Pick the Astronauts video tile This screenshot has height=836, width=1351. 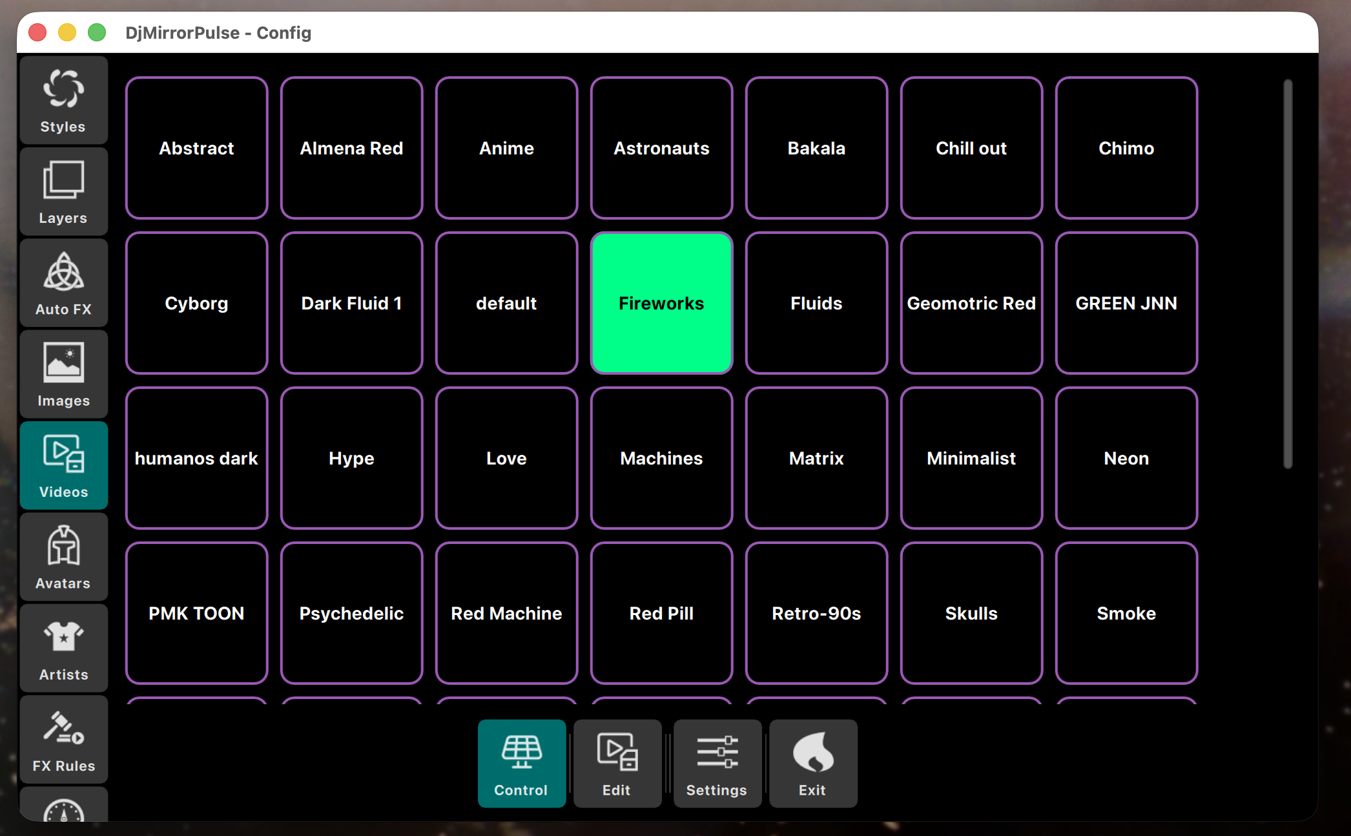click(662, 148)
